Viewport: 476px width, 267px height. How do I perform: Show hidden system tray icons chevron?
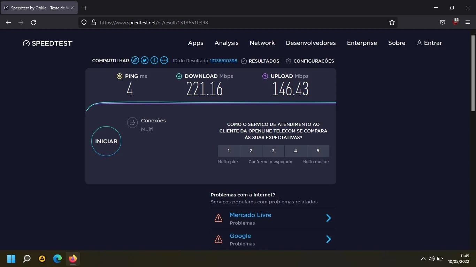pos(423,259)
